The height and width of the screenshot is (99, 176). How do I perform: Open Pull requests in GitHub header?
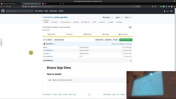39,11
